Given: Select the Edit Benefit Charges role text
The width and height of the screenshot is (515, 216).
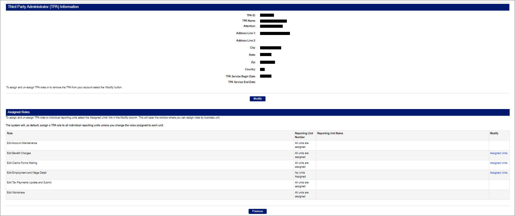Looking at the screenshot, I should [19, 153].
